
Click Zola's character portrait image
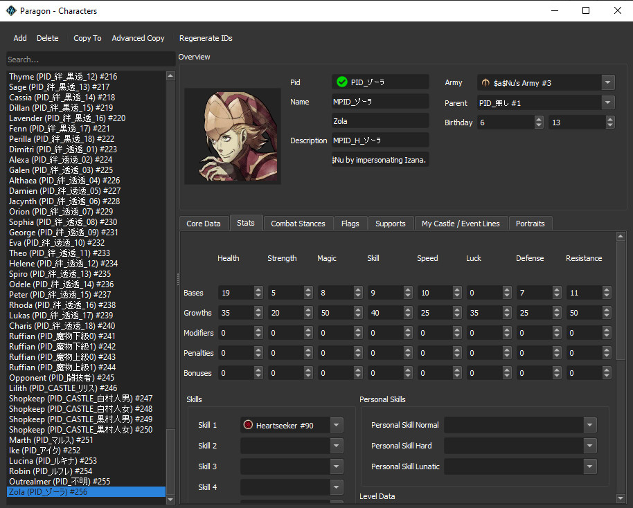pyautogui.click(x=232, y=136)
